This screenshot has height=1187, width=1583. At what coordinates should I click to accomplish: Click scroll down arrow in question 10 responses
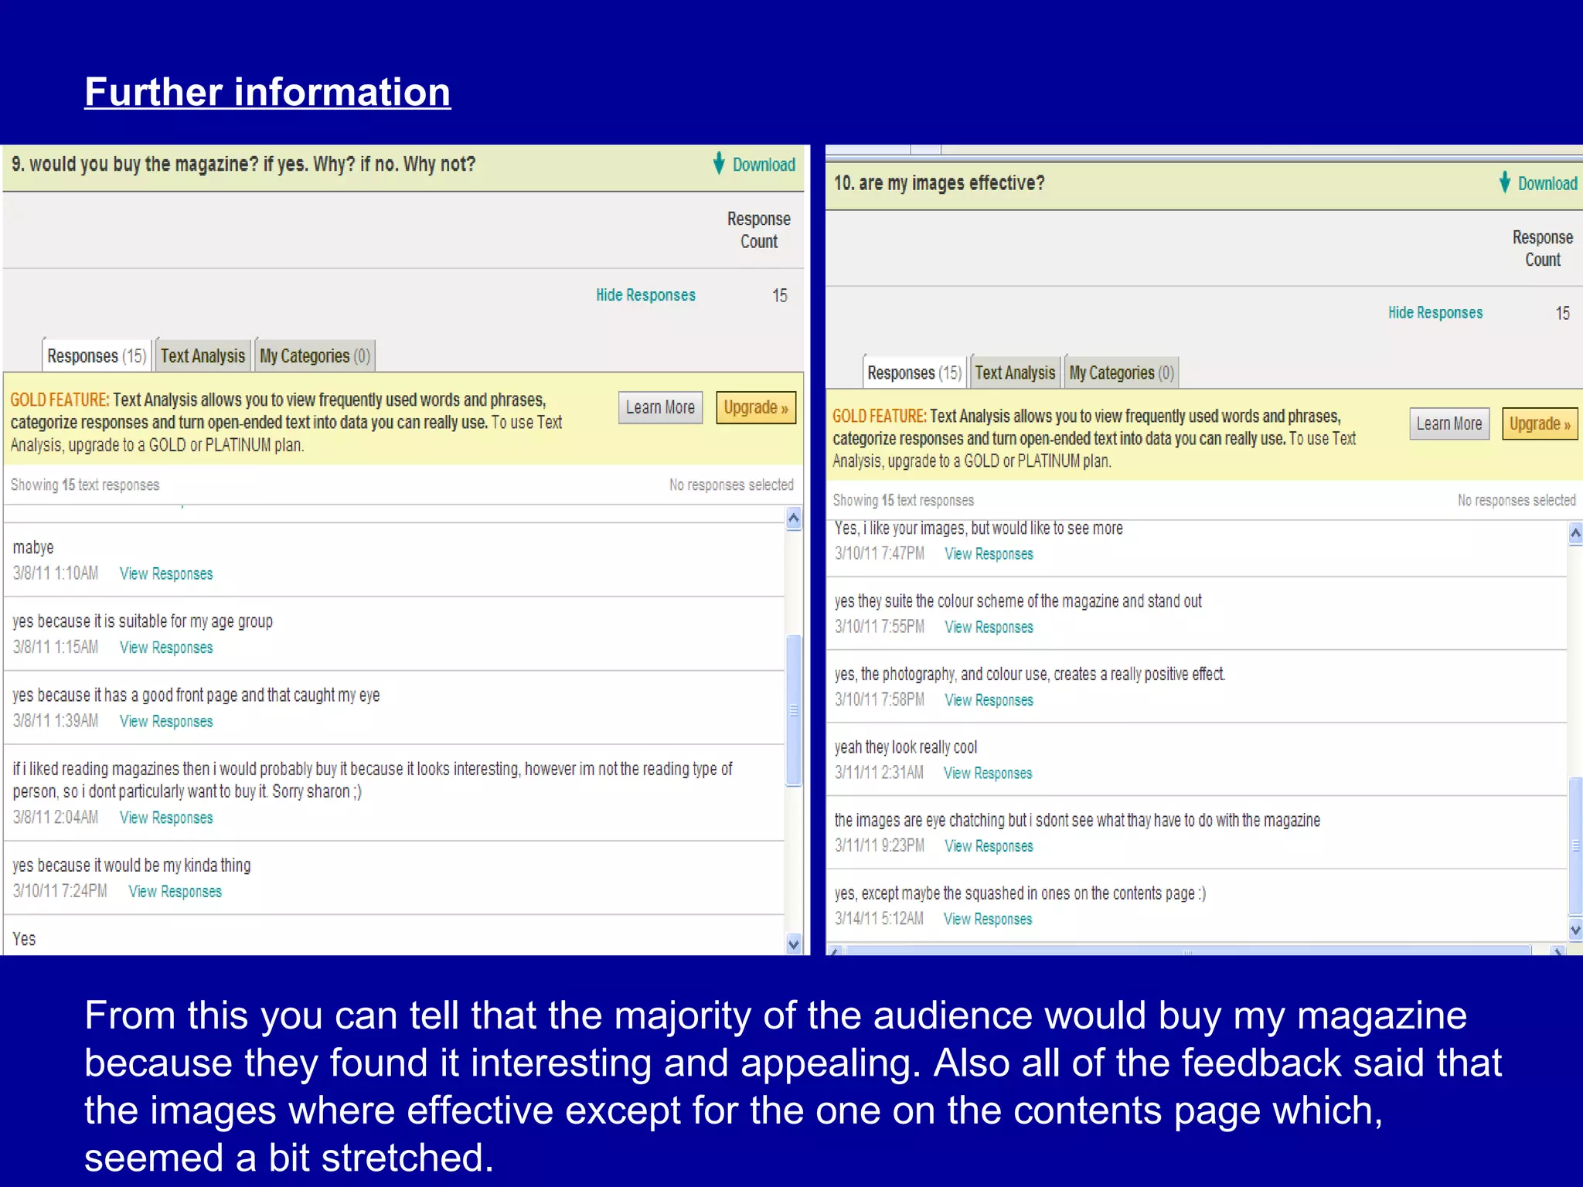(x=1575, y=930)
